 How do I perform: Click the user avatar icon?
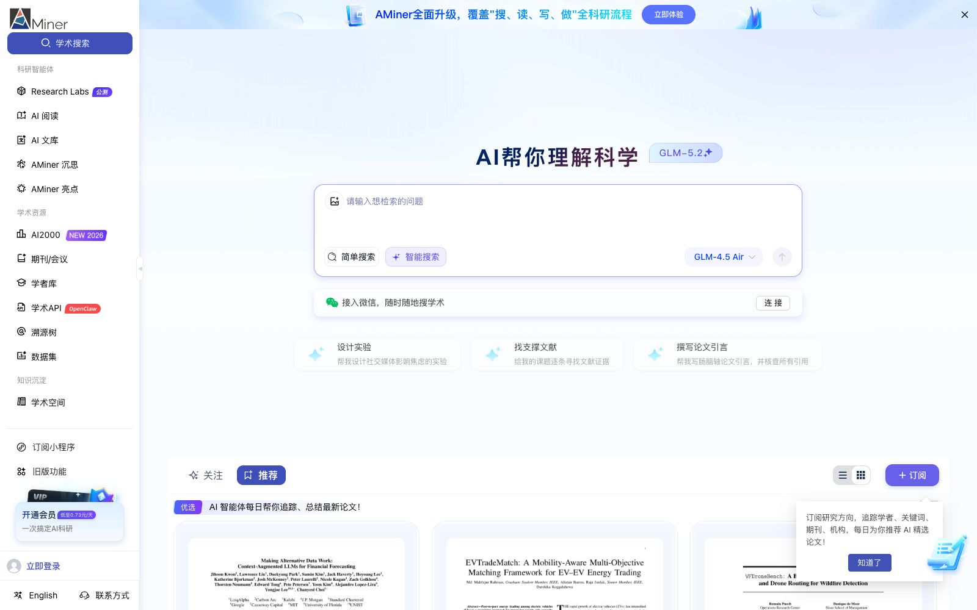click(14, 566)
